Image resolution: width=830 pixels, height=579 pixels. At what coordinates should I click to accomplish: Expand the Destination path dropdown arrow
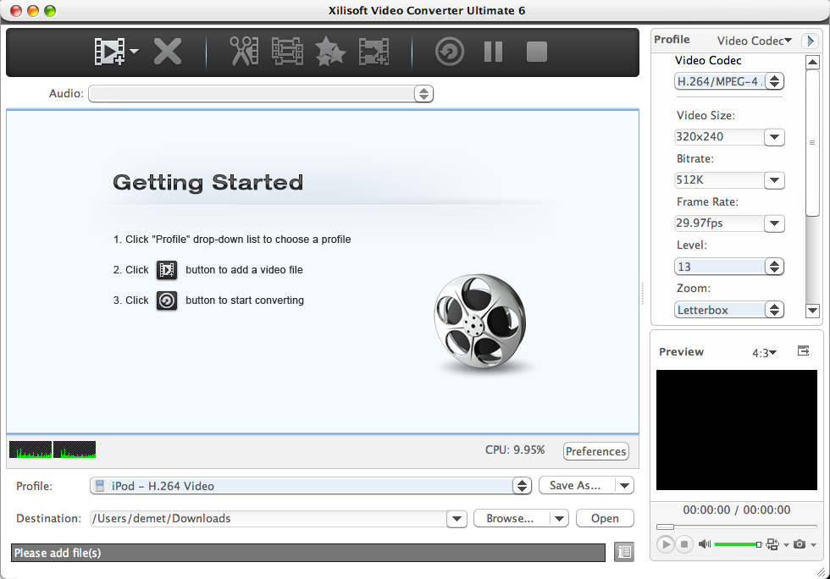pos(456,519)
